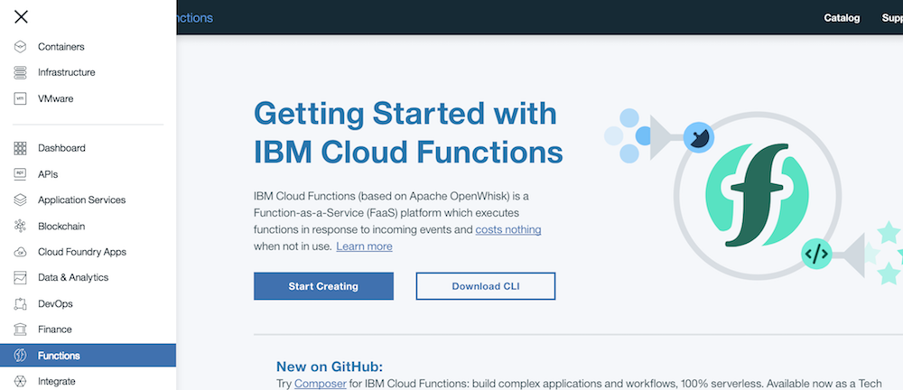Click the 'Getting Started with IBM Cloud Functions' heading
This screenshot has width=903, height=390.
coord(408,133)
